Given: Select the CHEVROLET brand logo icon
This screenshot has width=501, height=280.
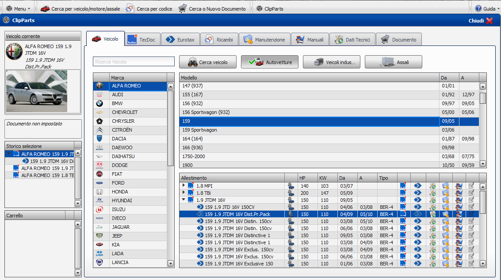Looking at the screenshot, I should (99, 112).
